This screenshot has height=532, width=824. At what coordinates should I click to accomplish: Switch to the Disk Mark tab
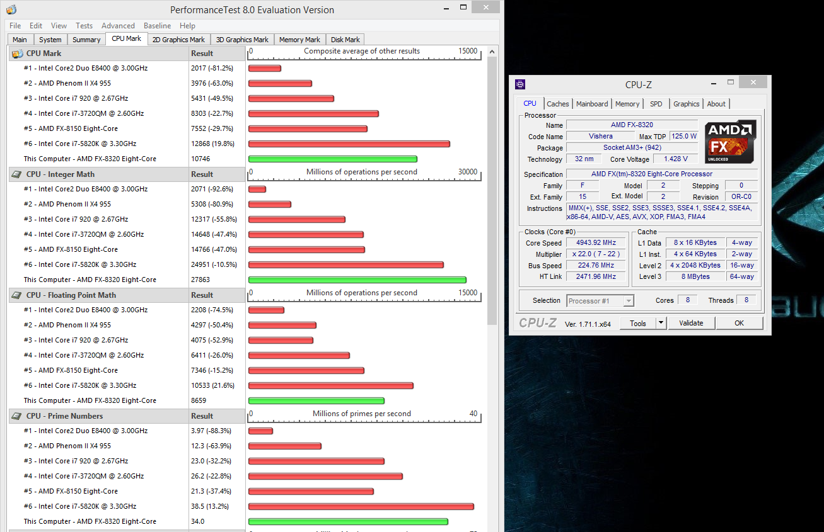[x=345, y=40]
